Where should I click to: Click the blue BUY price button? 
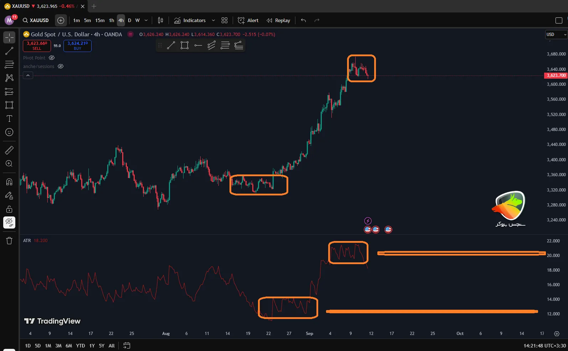[x=77, y=46]
